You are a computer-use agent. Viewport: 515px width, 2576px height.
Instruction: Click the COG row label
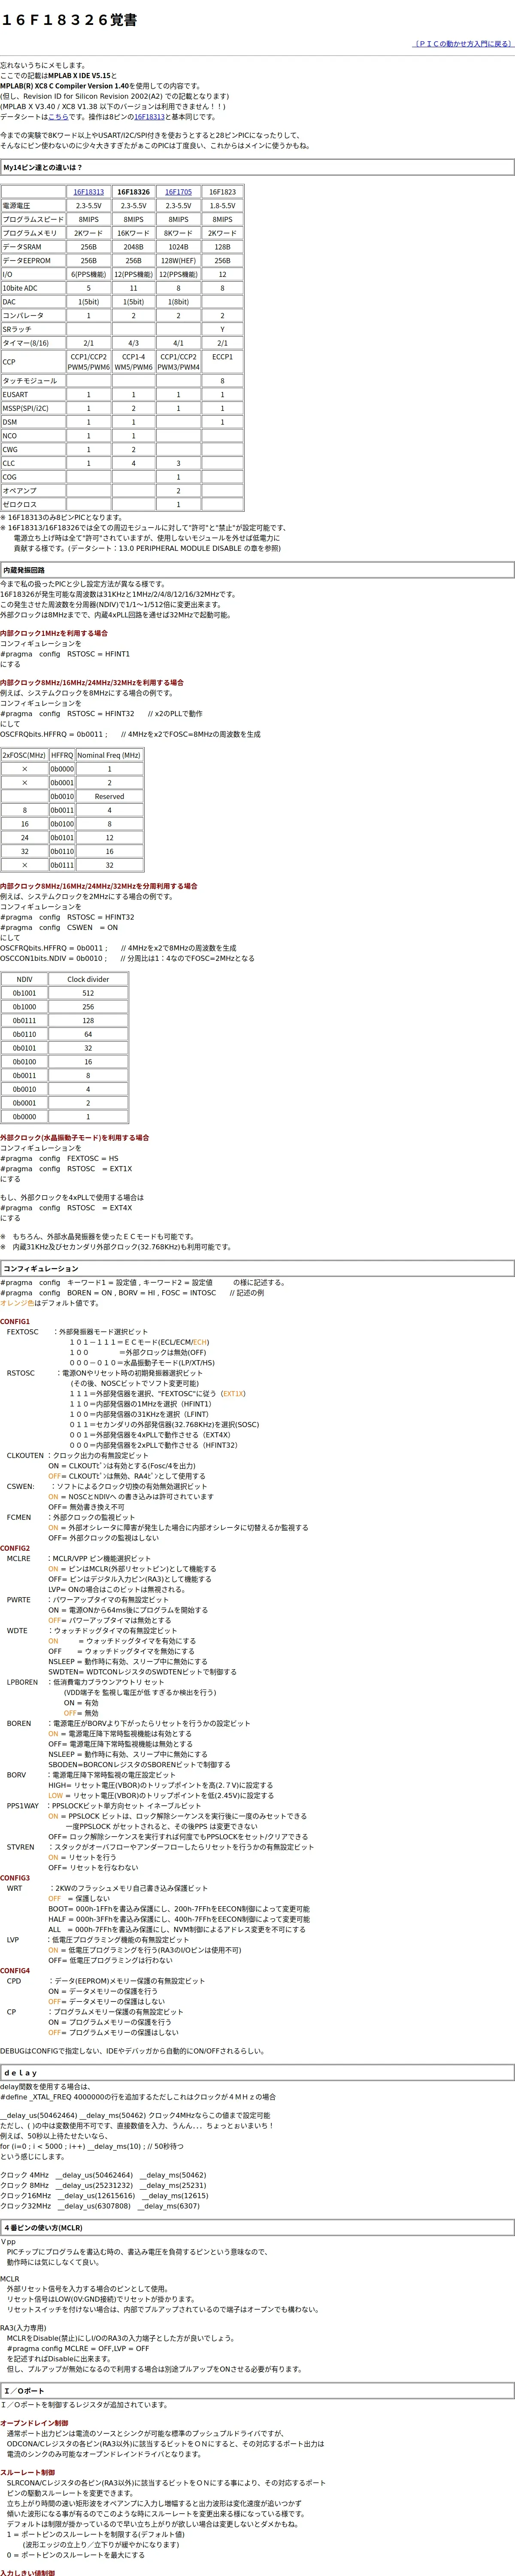coord(33,477)
